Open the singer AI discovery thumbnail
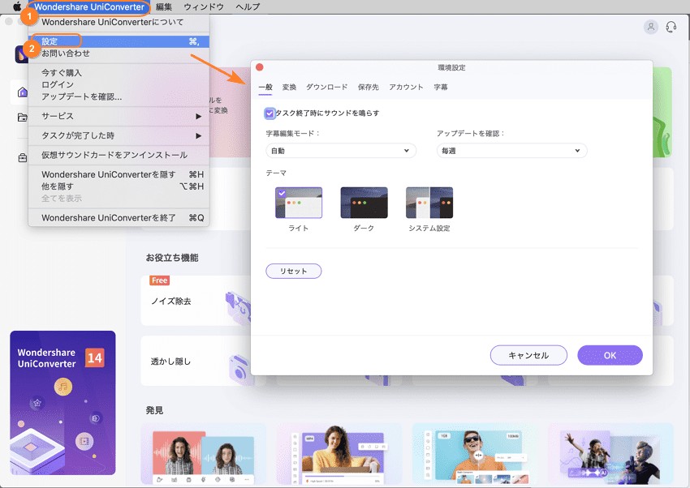Viewport: 690px width, 488px height. coord(610,454)
